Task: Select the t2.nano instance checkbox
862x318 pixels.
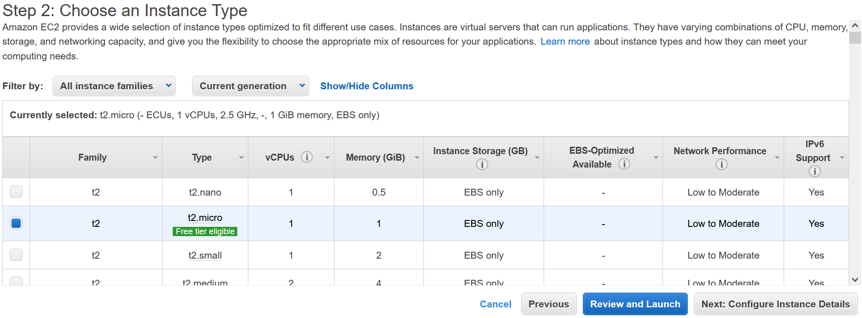Action: (x=16, y=191)
